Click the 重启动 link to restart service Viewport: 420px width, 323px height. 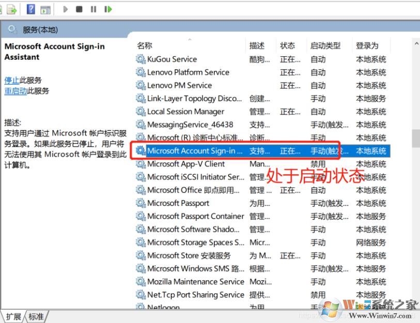(15, 91)
